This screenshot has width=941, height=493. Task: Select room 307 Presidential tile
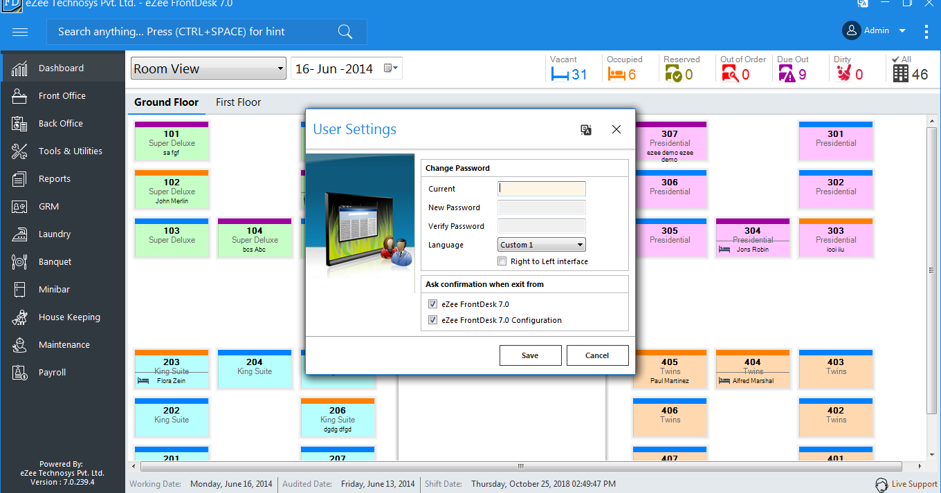670,142
